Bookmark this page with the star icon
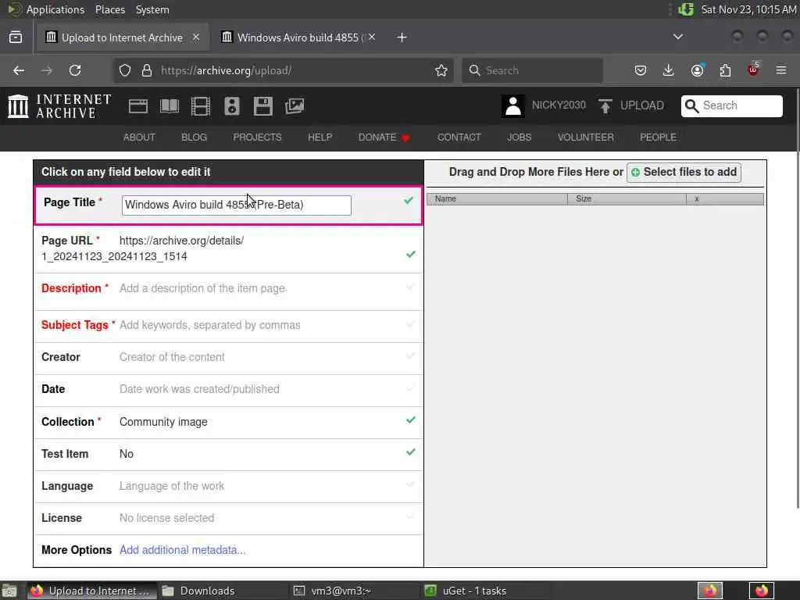This screenshot has width=800, height=600. [x=441, y=70]
